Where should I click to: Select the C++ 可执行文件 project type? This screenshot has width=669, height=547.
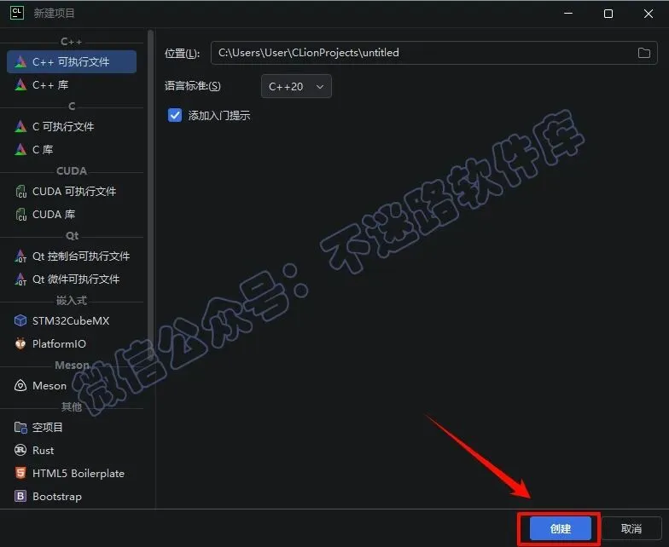coord(72,61)
